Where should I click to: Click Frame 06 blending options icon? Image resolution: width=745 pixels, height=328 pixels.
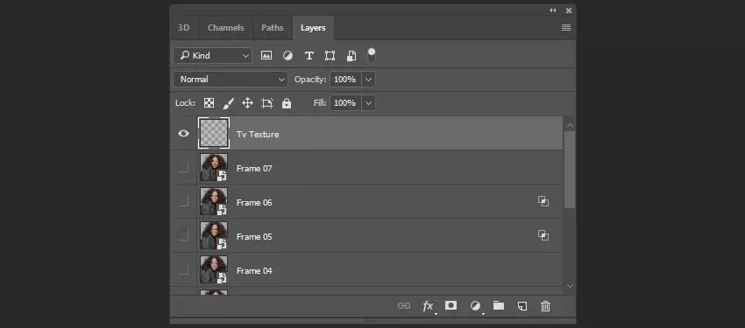click(x=543, y=201)
